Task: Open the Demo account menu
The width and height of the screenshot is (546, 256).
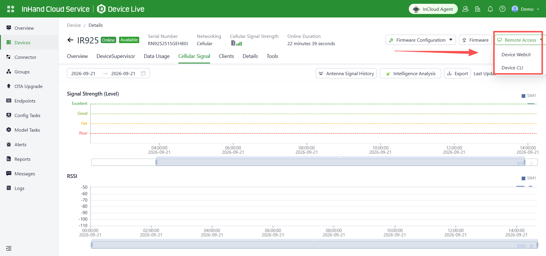Action: [x=525, y=9]
